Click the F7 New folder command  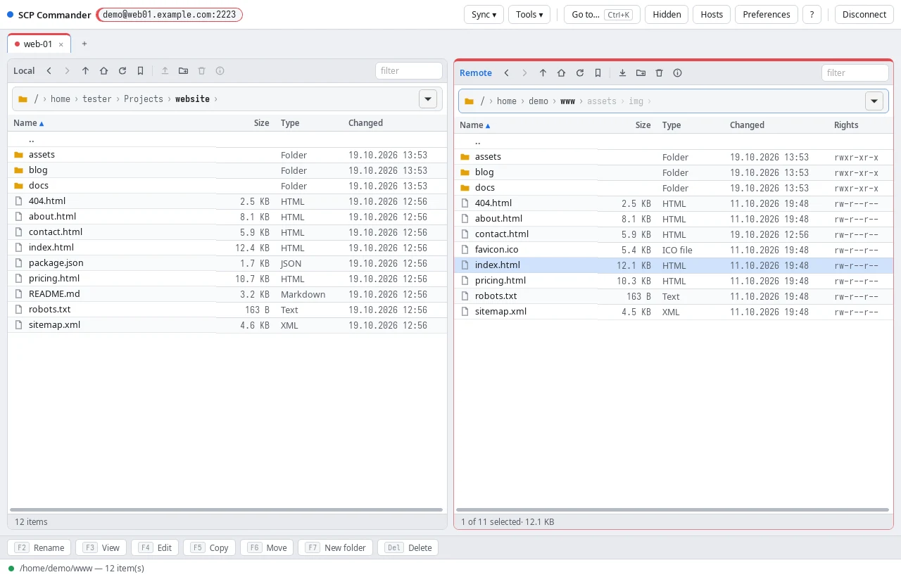pyautogui.click(x=336, y=547)
